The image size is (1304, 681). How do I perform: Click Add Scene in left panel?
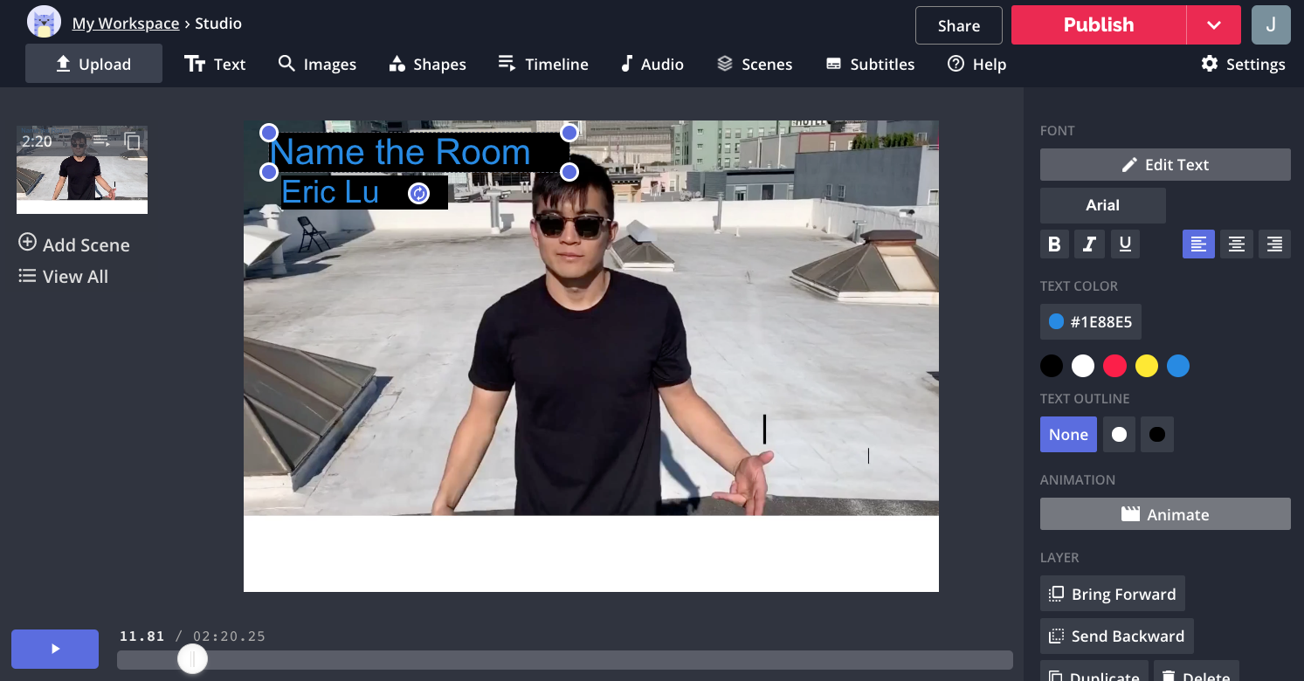(74, 244)
